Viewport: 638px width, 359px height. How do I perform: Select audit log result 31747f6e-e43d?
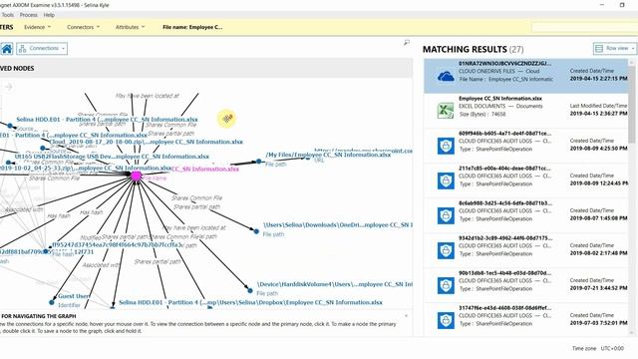click(x=525, y=319)
